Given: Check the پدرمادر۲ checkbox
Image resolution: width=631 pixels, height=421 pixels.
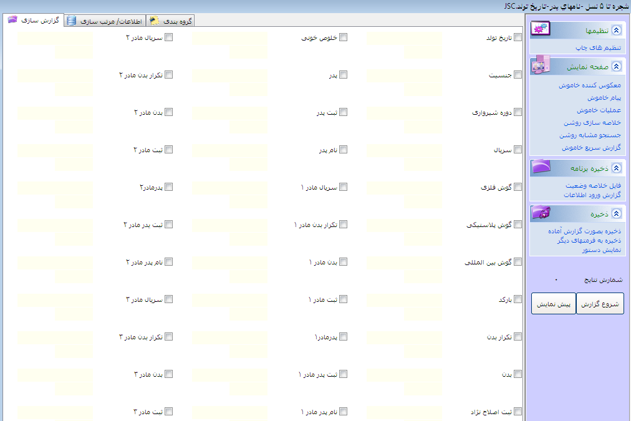Looking at the screenshot, I should tap(168, 186).
